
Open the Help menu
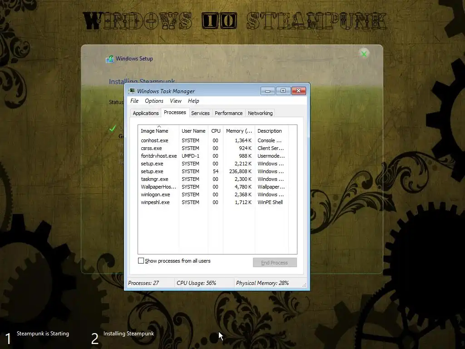193,101
